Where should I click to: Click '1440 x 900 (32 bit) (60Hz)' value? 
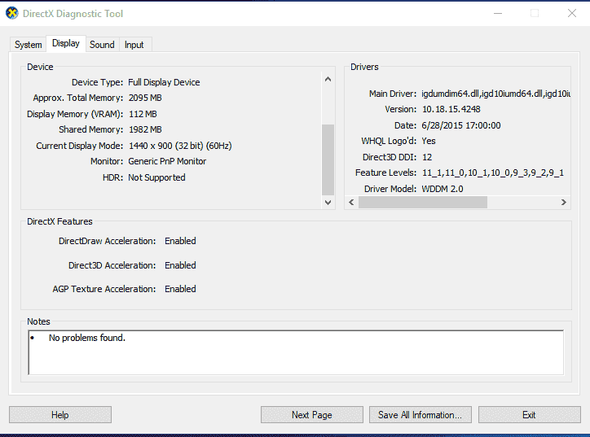tap(180, 146)
